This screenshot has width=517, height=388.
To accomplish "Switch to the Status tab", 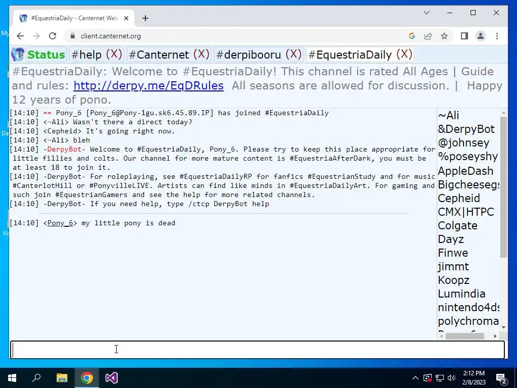I will tap(46, 55).
